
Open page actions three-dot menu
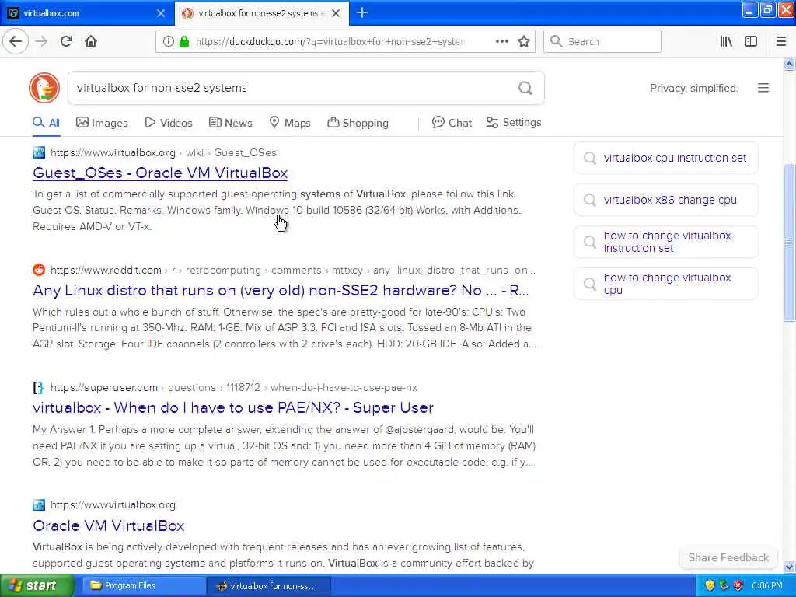point(501,42)
